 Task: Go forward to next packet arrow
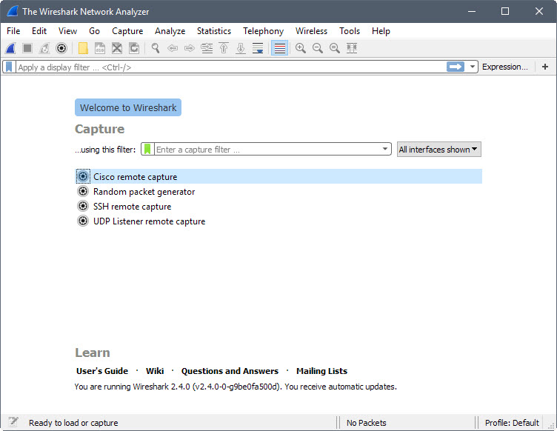190,48
